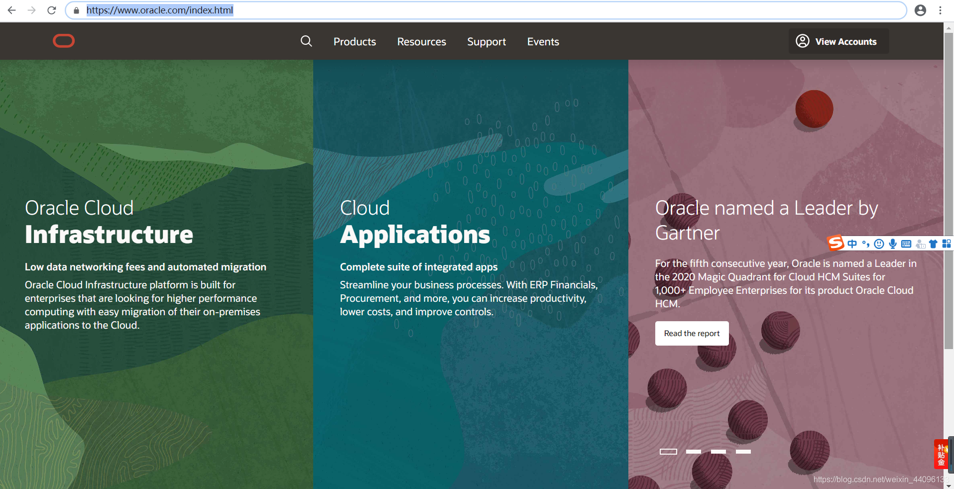Screen dimensions: 954x489
Task: Click the Read the report button
Action: (692, 333)
